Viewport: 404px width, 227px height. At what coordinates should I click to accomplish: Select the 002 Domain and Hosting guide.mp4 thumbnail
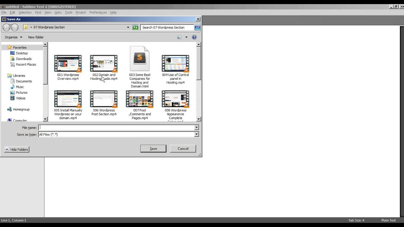(x=104, y=63)
